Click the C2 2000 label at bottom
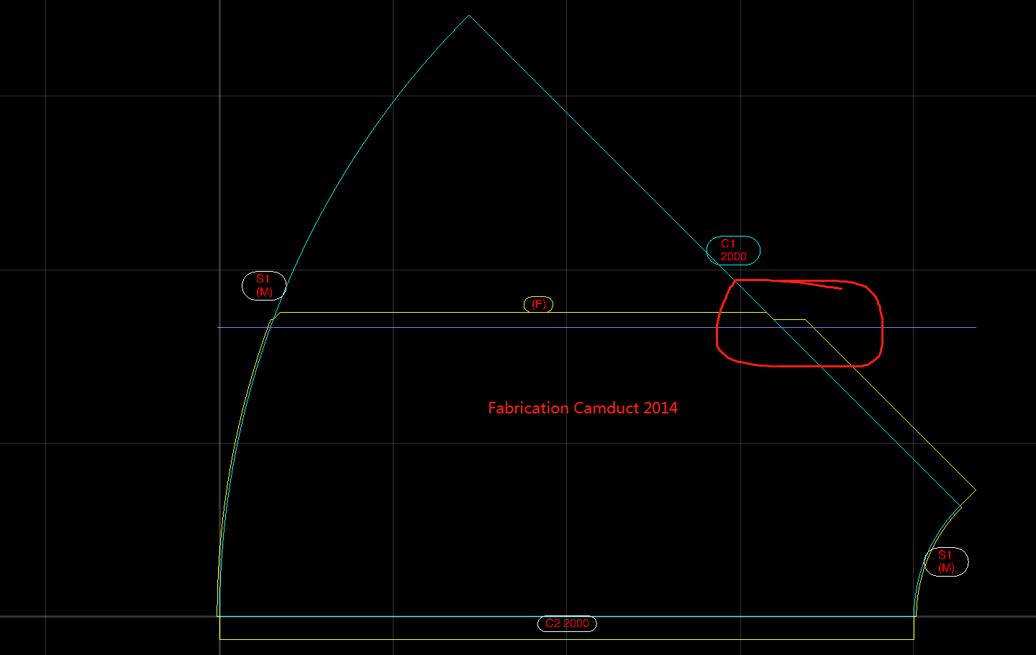1036x655 pixels. [x=566, y=624]
